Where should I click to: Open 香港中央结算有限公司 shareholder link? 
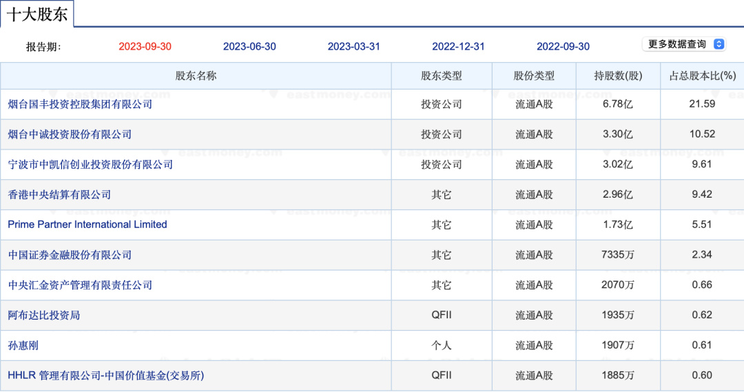[59, 194]
